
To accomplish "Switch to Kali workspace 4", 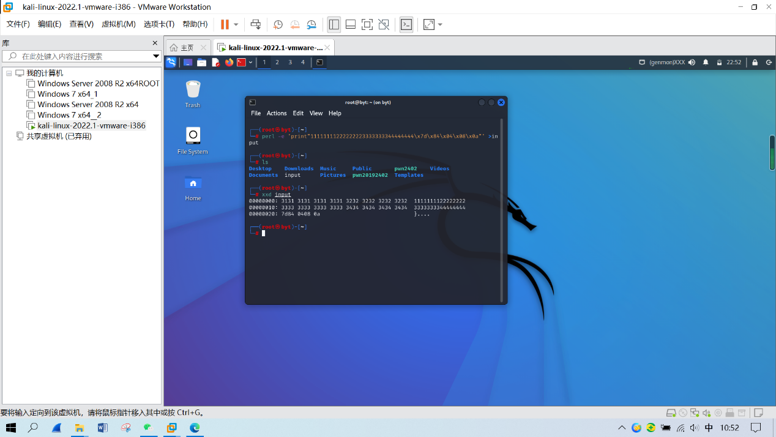I will click(x=302, y=62).
